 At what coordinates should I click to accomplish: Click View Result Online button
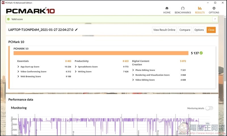pyautogui.click(x=164, y=30)
